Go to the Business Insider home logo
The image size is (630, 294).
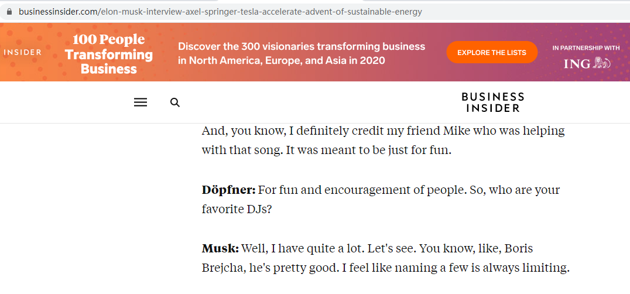[x=492, y=102]
